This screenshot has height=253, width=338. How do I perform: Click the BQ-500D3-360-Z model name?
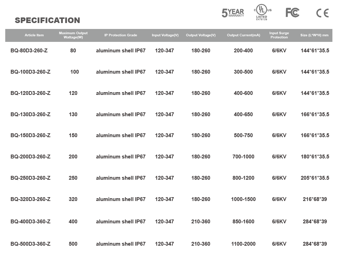(x=30, y=244)
